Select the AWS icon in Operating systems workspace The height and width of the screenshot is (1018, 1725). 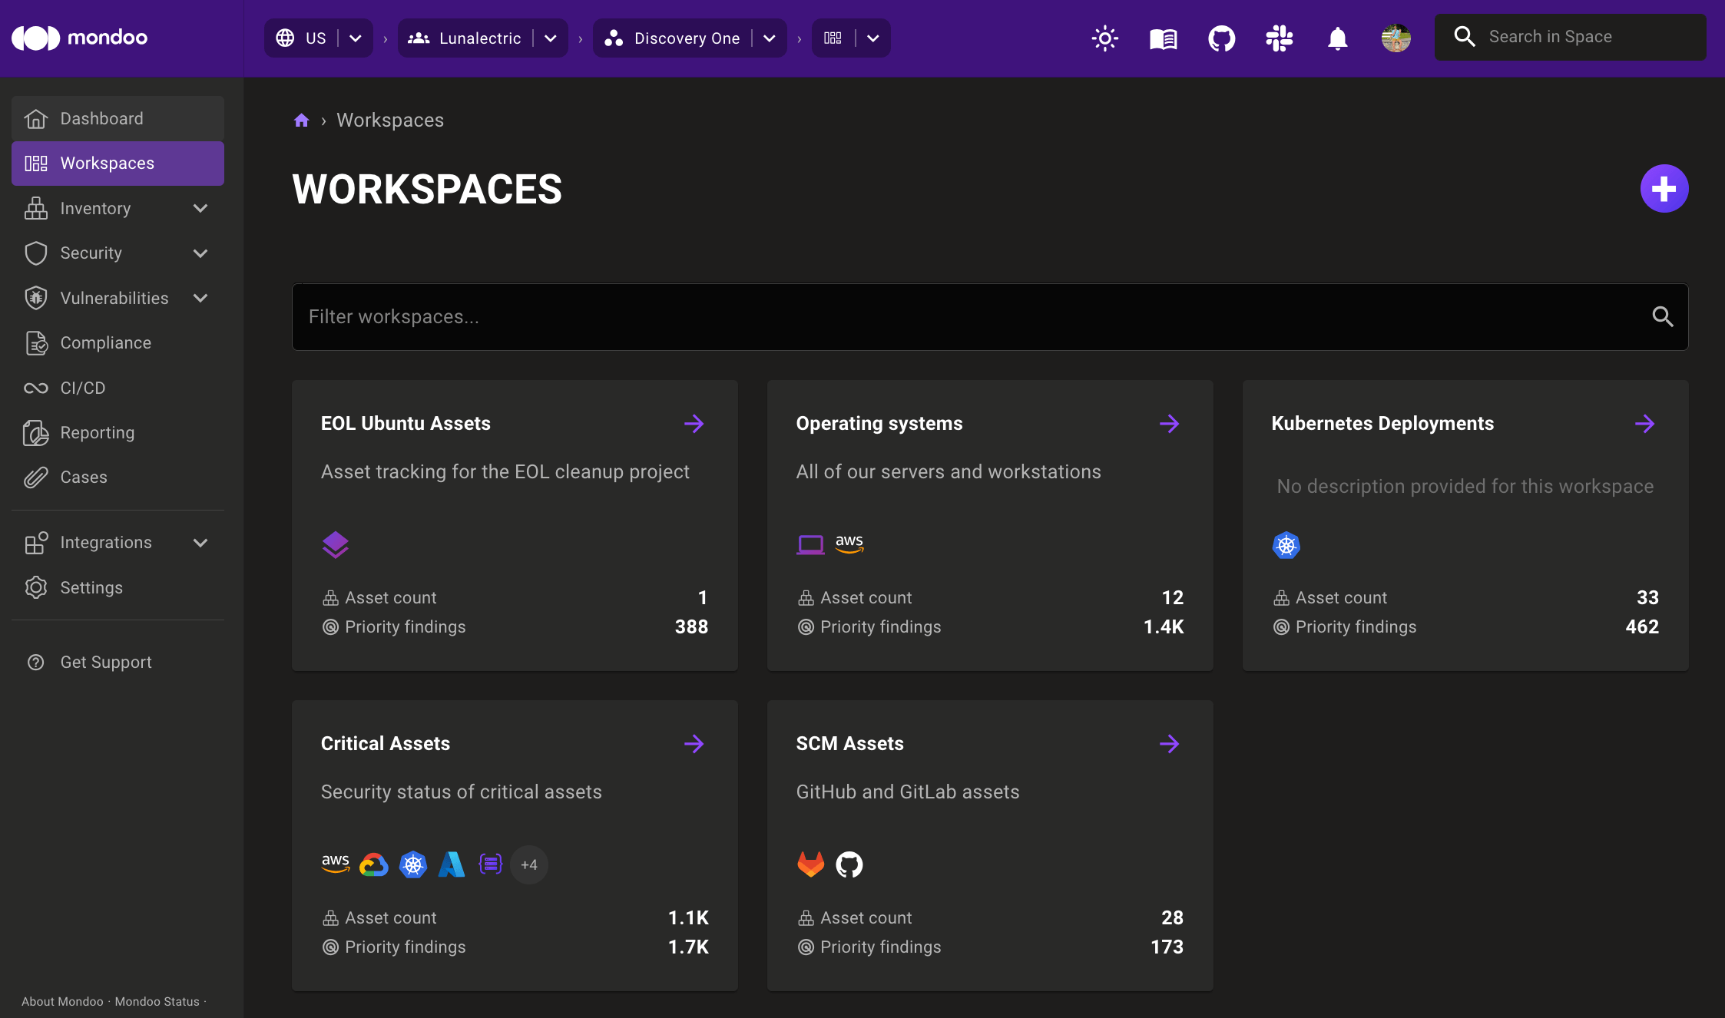tap(849, 543)
